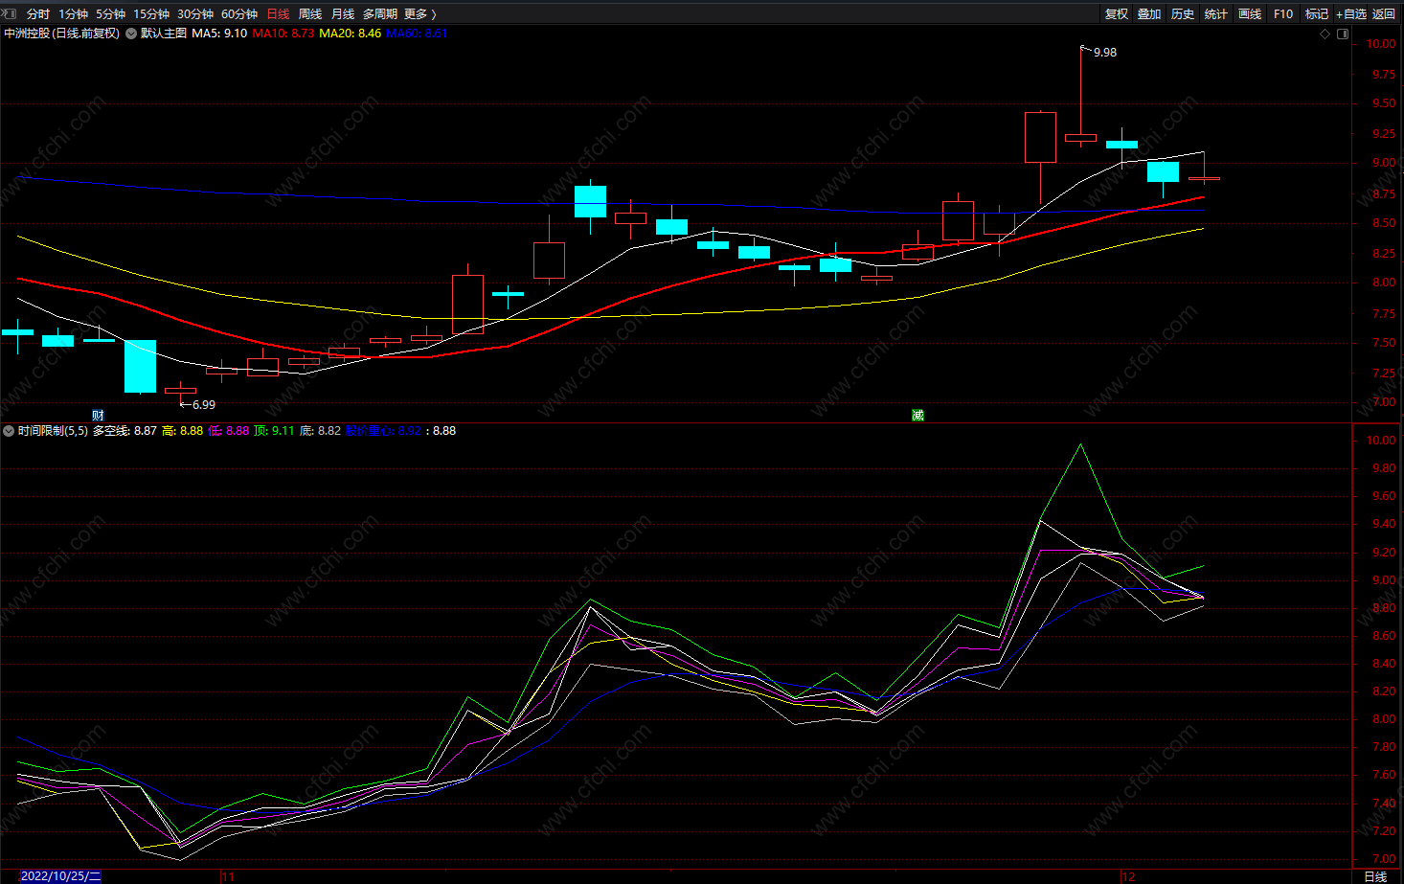Click the 11 month marker on time axis
The height and width of the screenshot is (884, 1404).
point(228,876)
